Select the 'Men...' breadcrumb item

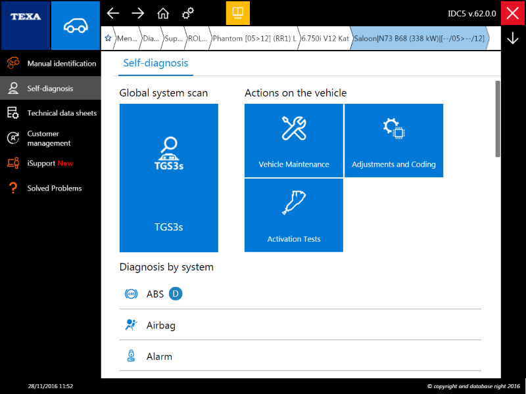[127, 38]
